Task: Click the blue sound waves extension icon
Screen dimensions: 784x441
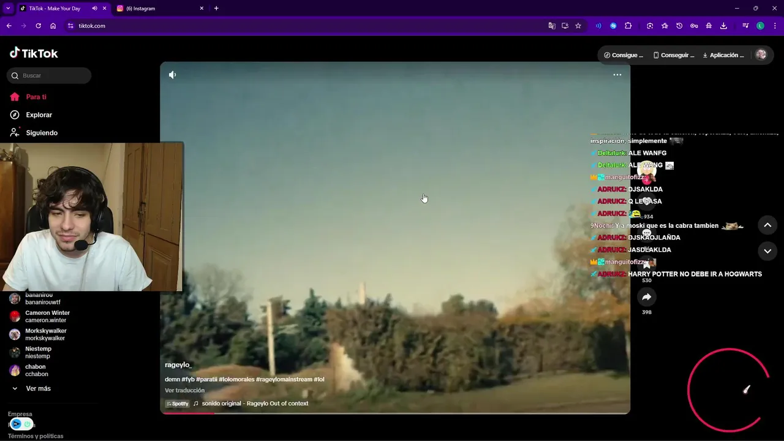Action: point(598,26)
